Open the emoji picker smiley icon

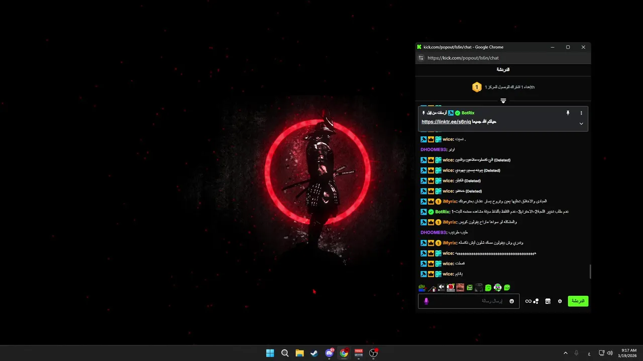[x=511, y=301]
